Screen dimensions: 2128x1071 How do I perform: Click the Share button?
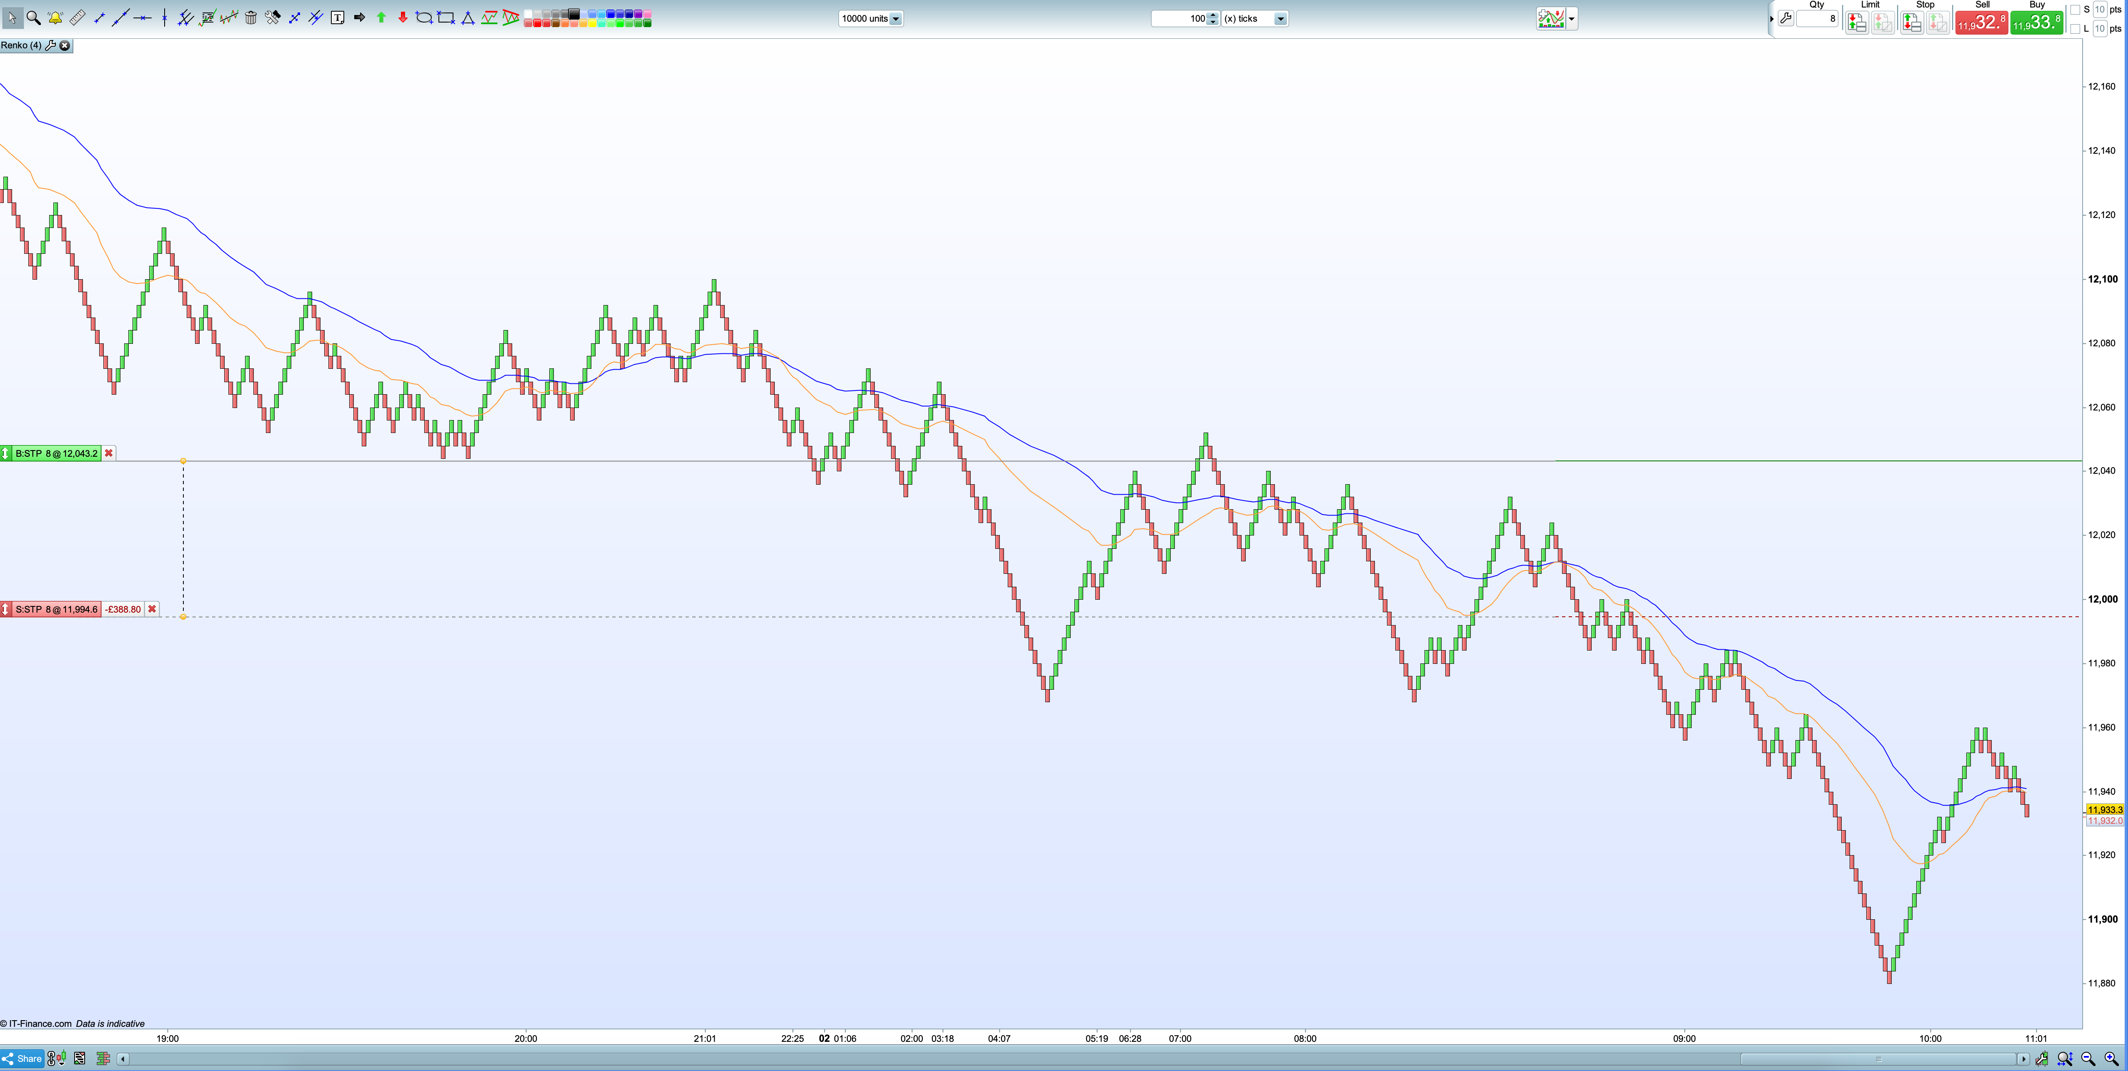pyautogui.click(x=23, y=1058)
